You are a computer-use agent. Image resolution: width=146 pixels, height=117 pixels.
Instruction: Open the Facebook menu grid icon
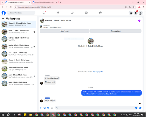coord(131,13)
